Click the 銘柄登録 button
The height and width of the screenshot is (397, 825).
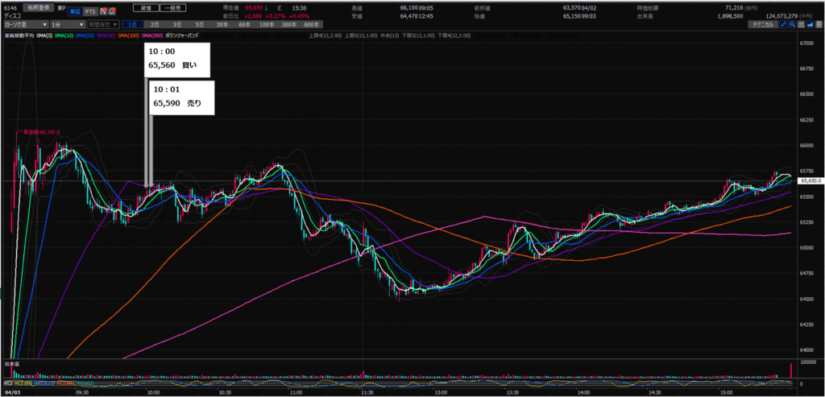(36, 7)
